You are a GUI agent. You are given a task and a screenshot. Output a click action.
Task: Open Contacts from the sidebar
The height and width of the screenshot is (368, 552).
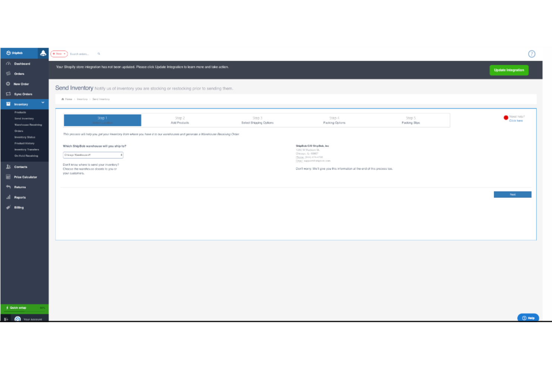[x=8, y=167]
